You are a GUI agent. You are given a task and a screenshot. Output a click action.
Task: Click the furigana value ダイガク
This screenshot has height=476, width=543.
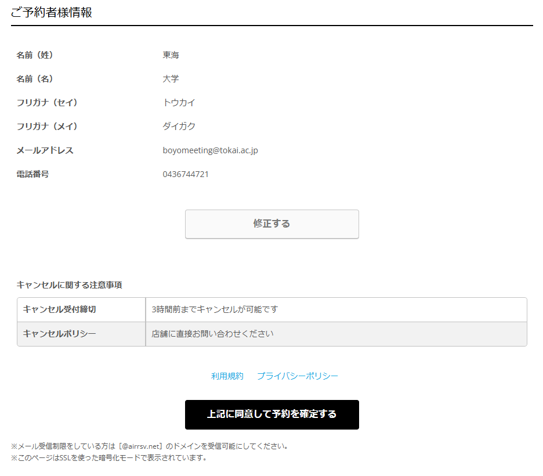179,127
